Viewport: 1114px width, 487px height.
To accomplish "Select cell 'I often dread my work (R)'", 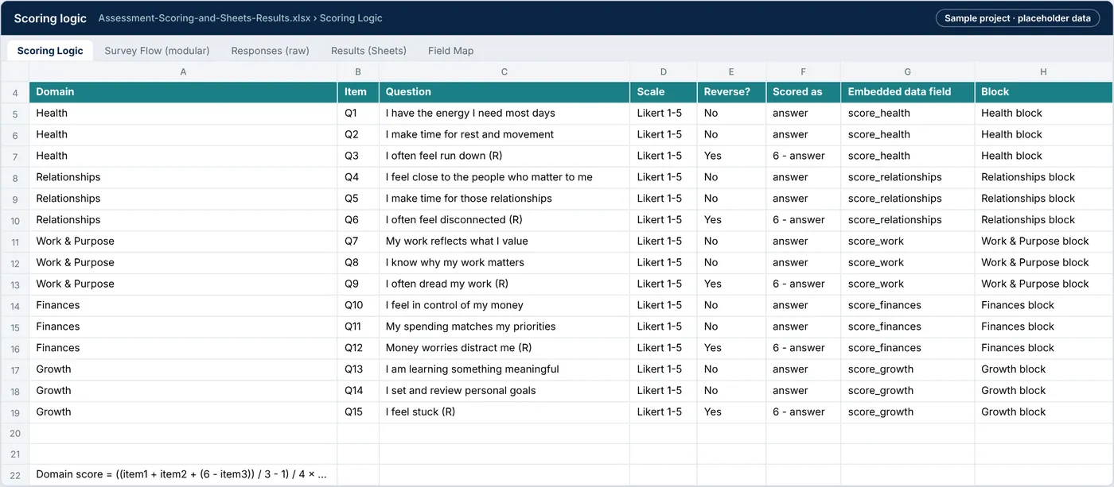I will 504,284.
